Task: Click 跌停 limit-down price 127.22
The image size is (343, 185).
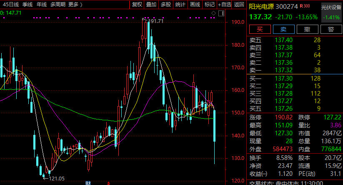Action: pyautogui.click(x=332, y=117)
